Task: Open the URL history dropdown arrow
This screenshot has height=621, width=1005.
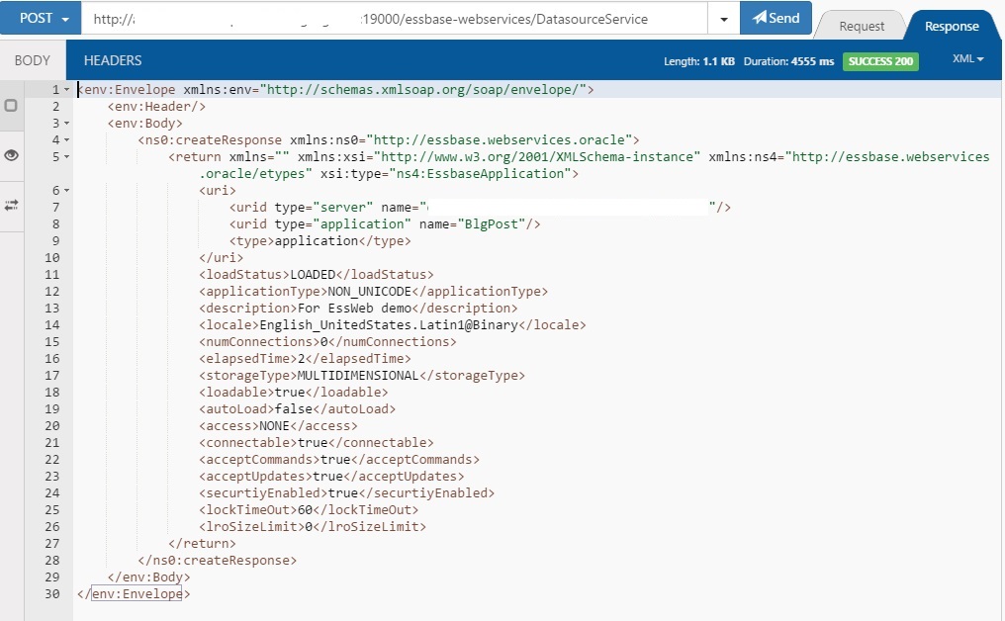Action: 723,17
